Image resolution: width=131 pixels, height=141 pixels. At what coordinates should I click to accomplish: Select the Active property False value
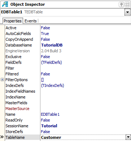point(45,28)
